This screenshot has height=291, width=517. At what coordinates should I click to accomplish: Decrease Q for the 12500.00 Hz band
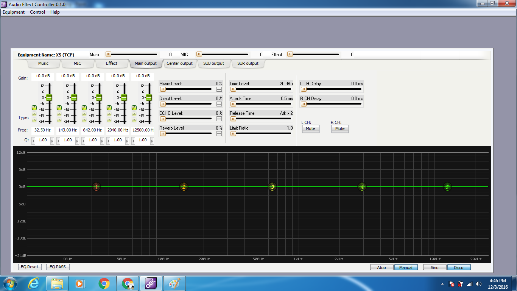(x=133, y=141)
